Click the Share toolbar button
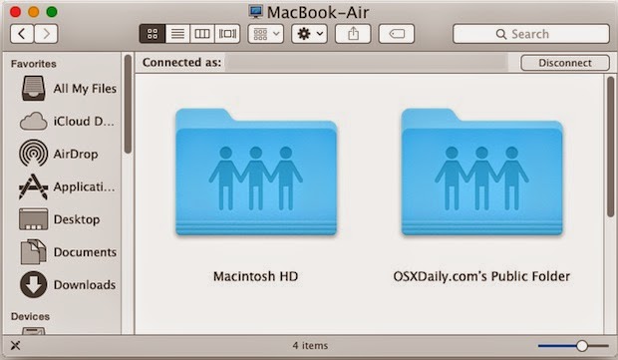This screenshot has width=618, height=360. [x=353, y=34]
